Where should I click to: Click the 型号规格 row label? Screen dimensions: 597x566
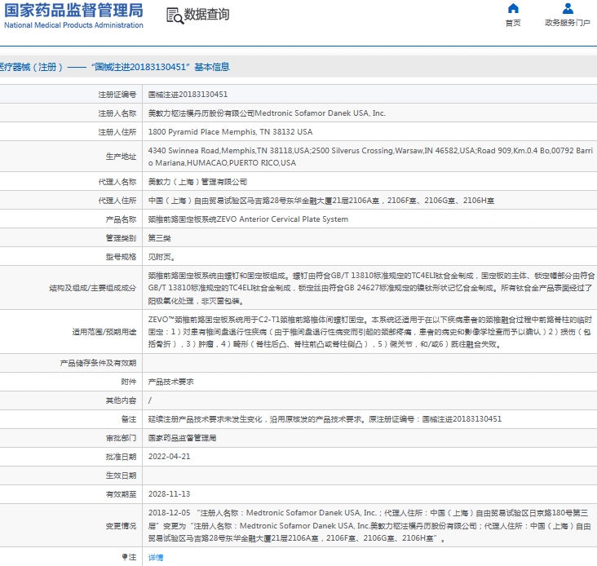pos(121,257)
